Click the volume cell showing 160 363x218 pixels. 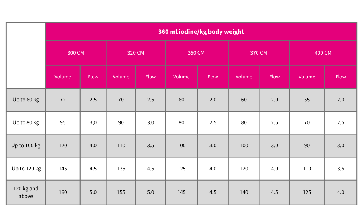coord(63,192)
